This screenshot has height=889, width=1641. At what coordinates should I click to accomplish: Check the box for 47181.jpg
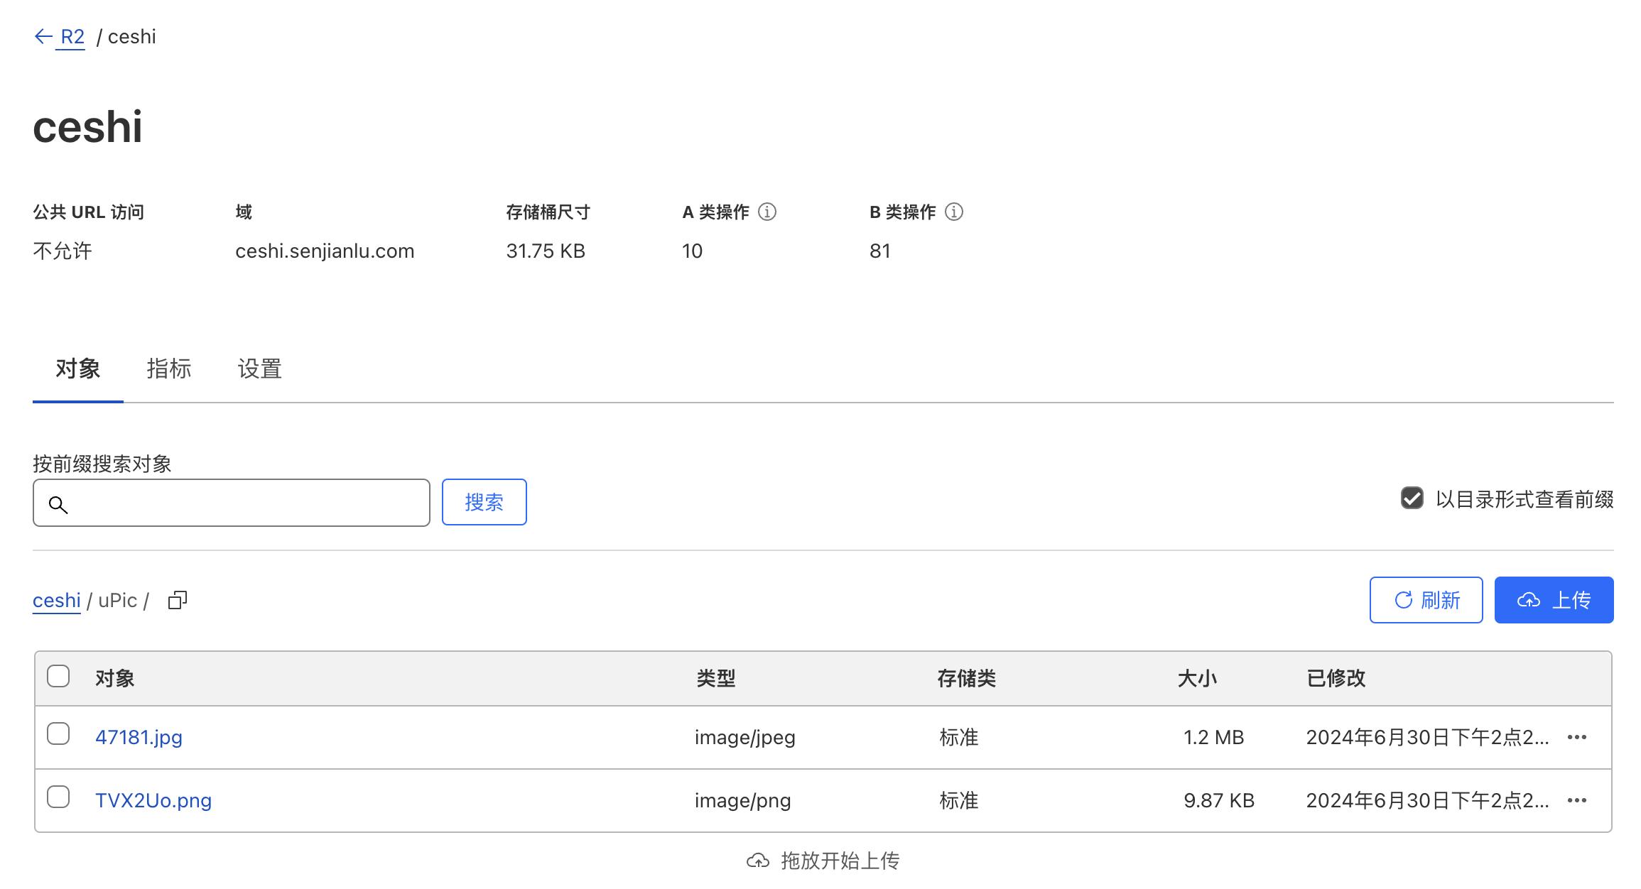tap(58, 733)
